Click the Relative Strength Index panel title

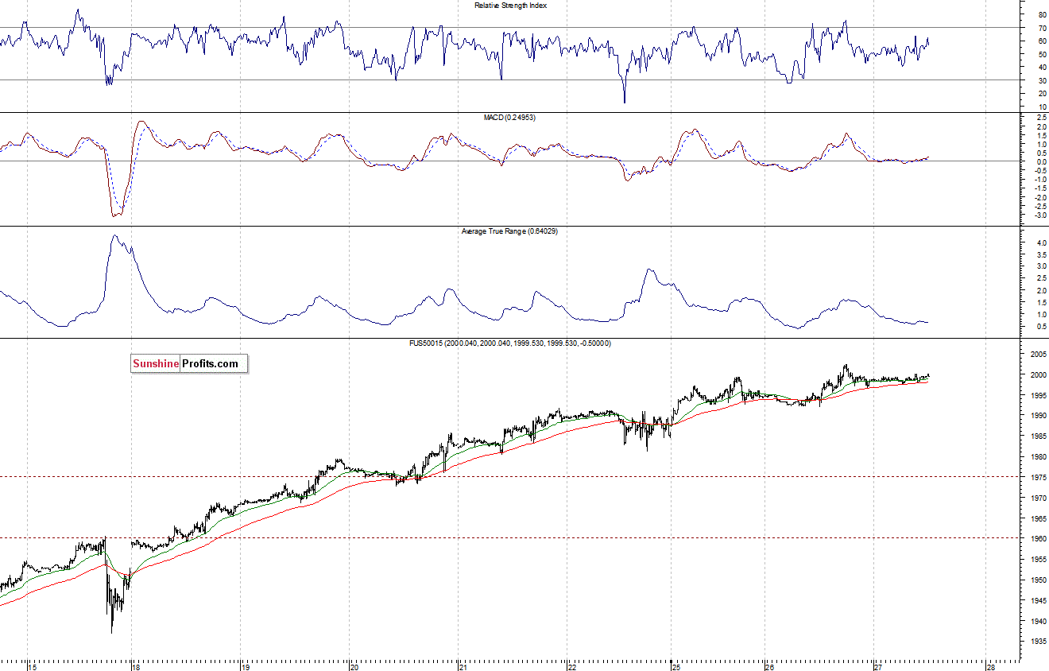pos(510,5)
